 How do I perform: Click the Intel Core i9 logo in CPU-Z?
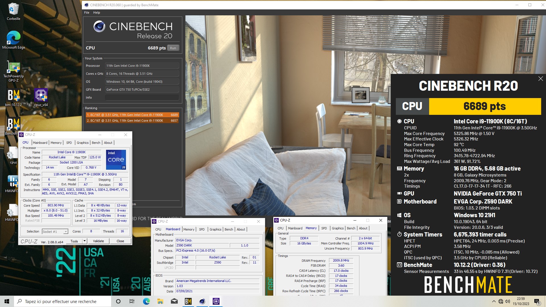[x=116, y=159]
